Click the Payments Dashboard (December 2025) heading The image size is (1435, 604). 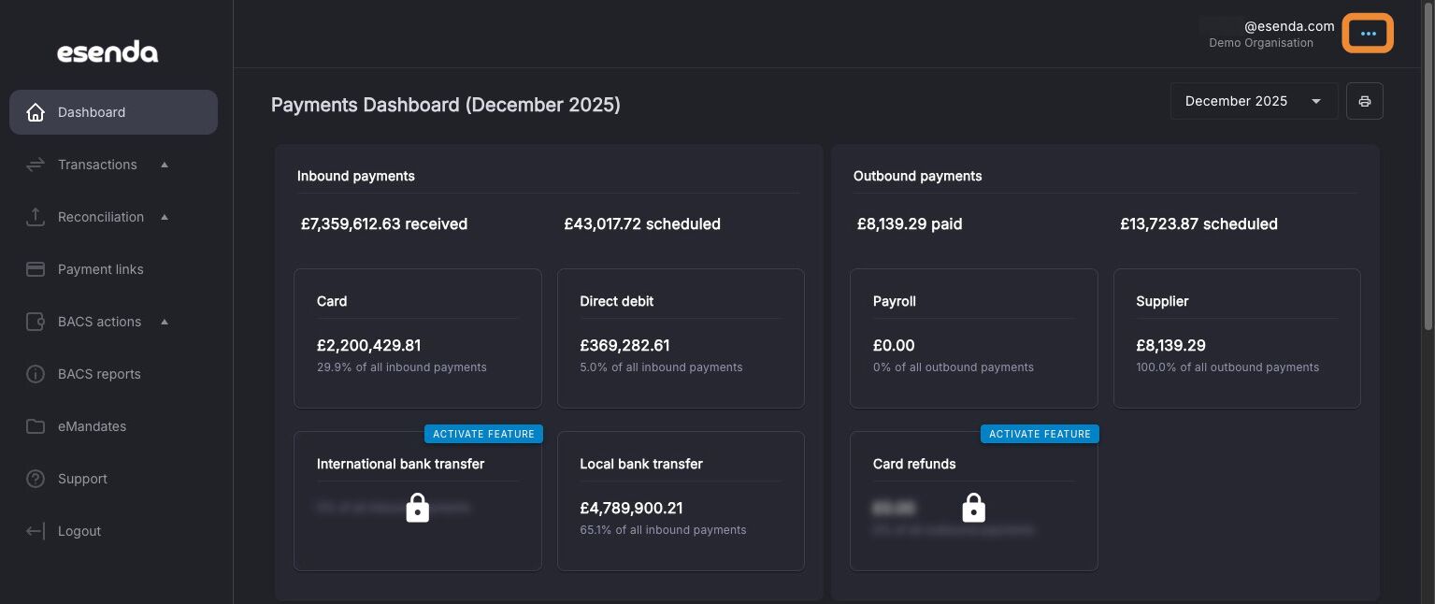446,105
